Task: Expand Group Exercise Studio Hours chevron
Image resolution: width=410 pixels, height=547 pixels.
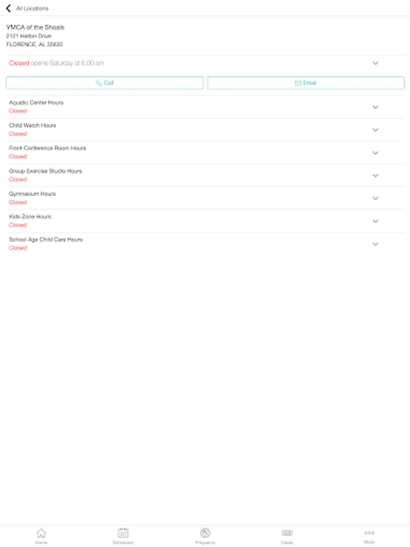Action: (375, 176)
